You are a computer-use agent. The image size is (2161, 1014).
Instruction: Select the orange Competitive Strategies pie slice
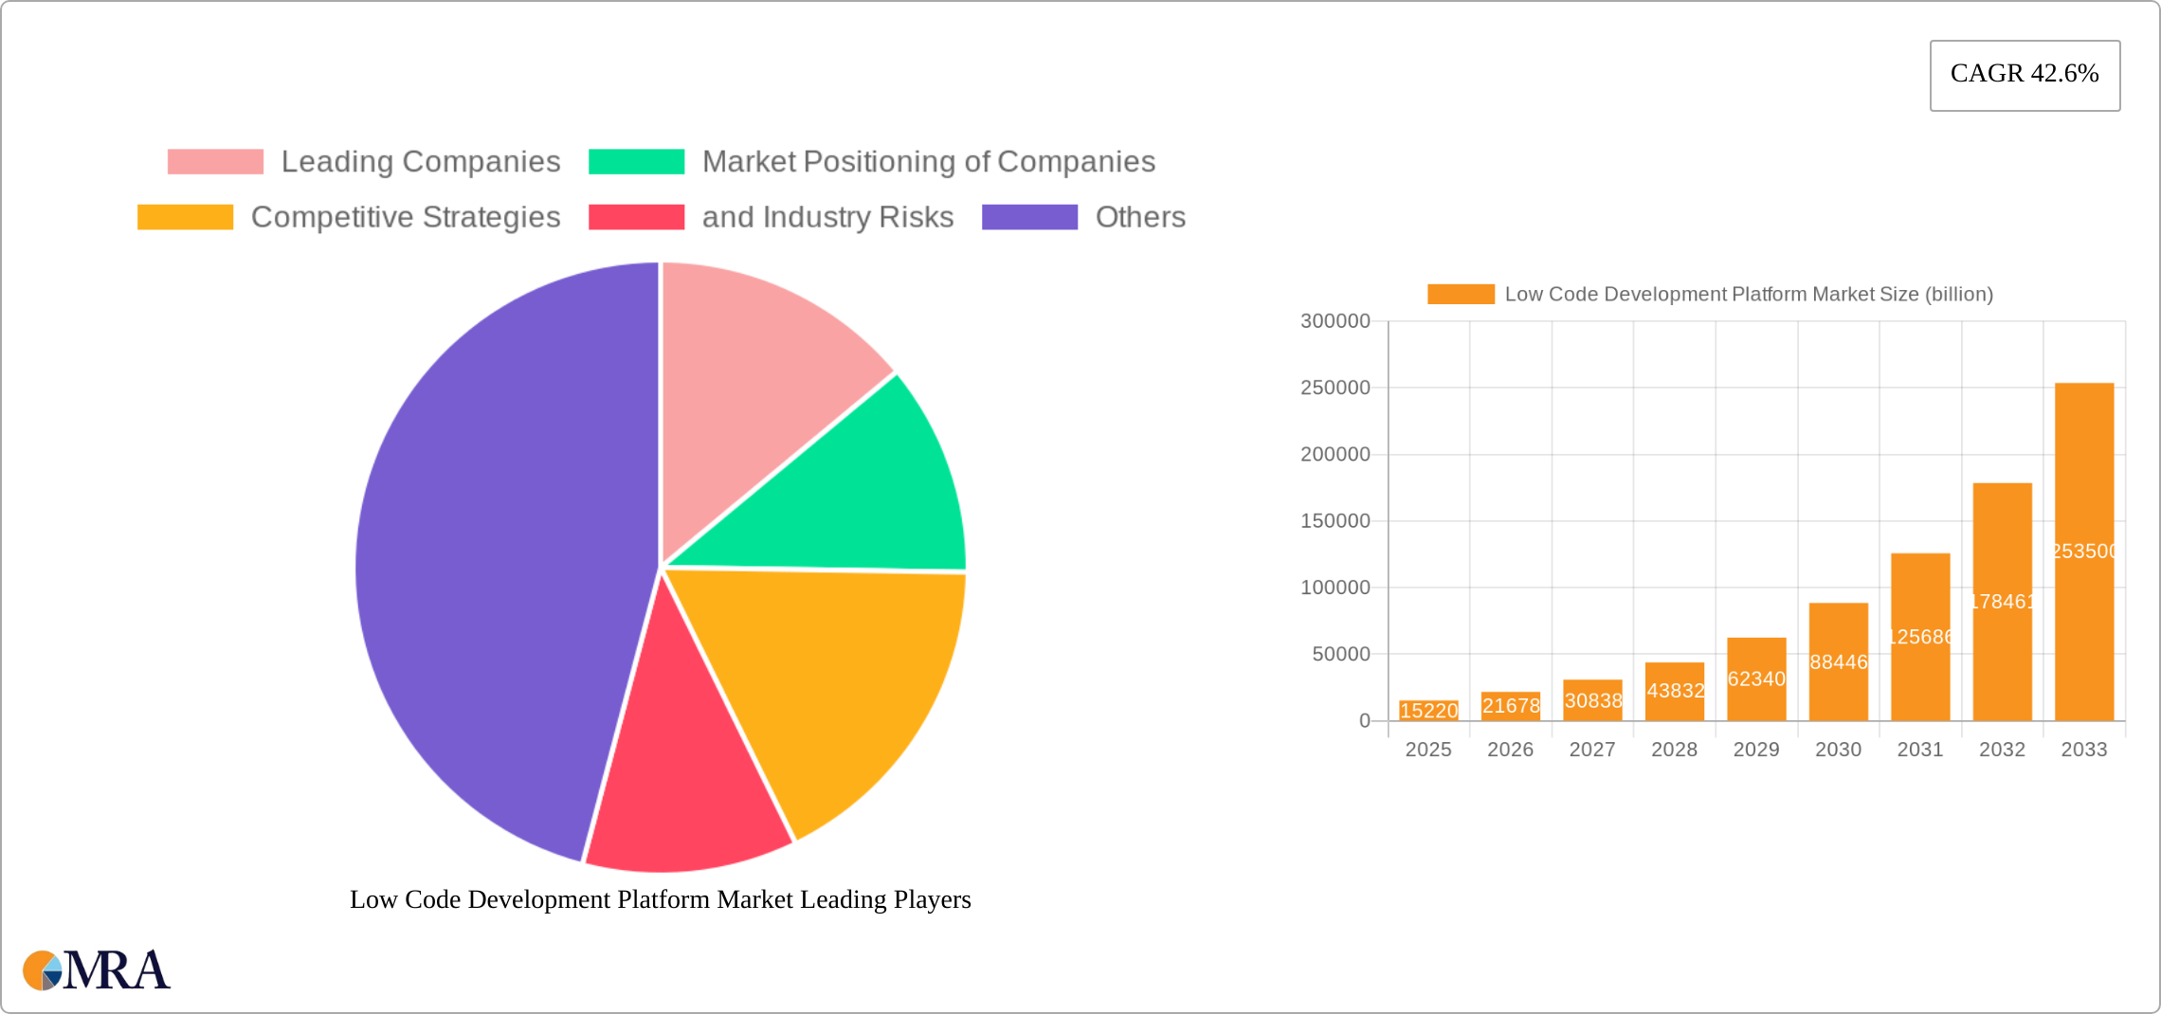(834, 673)
